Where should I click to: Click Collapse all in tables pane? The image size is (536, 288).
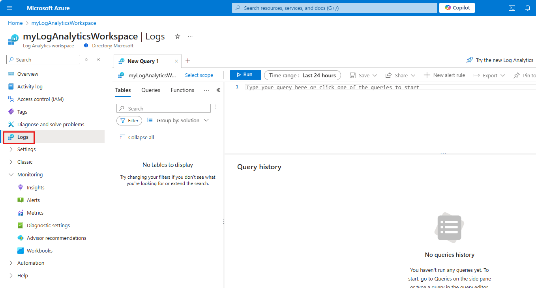(137, 137)
